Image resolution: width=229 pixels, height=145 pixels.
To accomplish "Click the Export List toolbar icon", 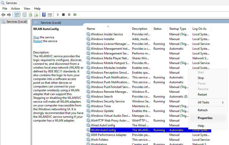I will [36, 15].
